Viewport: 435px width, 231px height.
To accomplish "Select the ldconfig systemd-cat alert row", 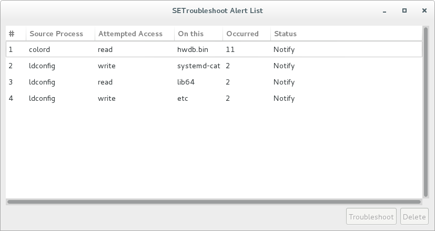I will [214, 66].
